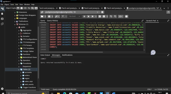Open the Macros list menu
The width and height of the screenshot is (171, 94).
(x=121, y=16)
